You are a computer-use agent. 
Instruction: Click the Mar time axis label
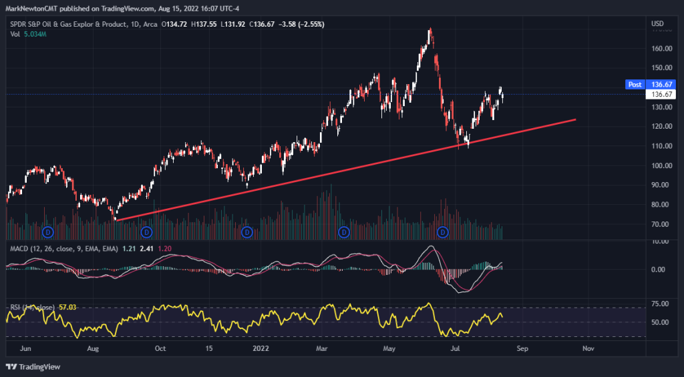[322, 349]
